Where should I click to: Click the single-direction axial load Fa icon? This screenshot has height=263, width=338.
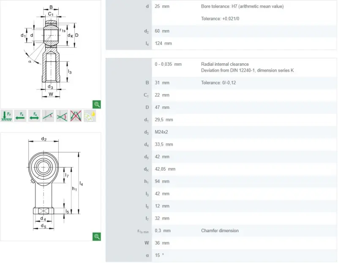click(20, 116)
